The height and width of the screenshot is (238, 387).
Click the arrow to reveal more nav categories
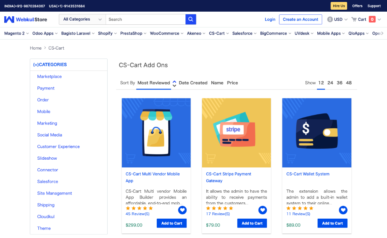pos(382,33)
